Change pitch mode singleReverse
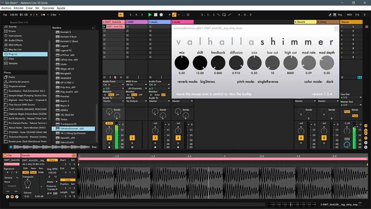 coord(268,82)
